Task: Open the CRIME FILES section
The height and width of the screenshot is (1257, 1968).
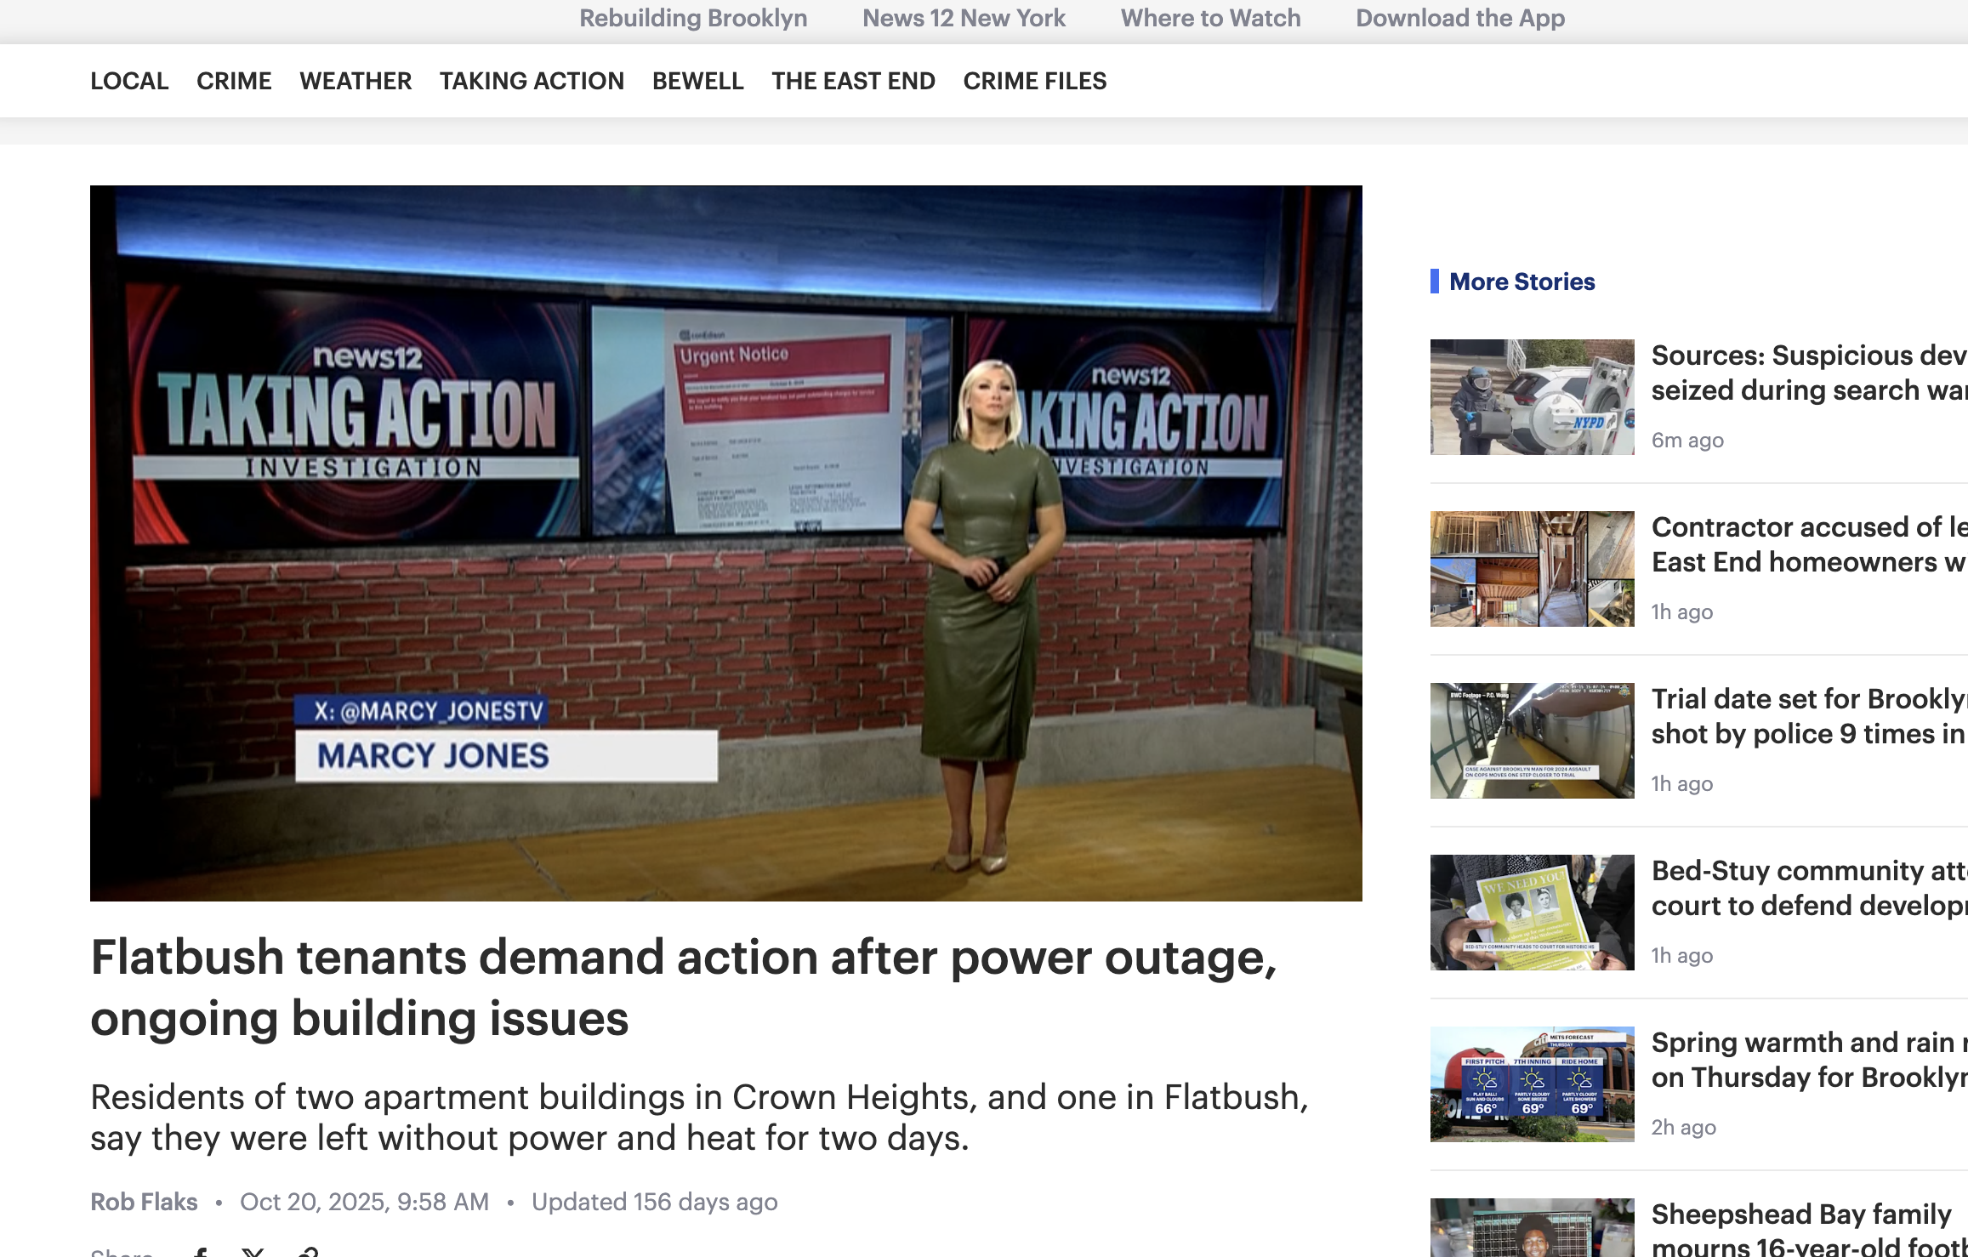Action: click(1035, 81)
